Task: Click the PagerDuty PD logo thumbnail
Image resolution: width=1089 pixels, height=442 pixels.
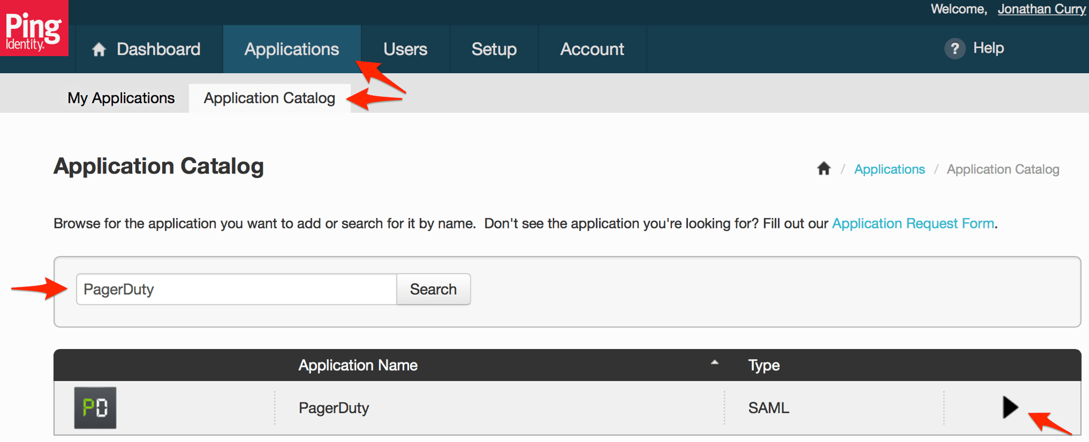Action: [95, 407]
